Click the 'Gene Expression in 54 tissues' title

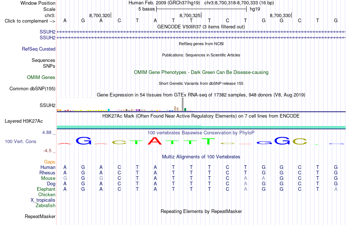tap(201, 95)
